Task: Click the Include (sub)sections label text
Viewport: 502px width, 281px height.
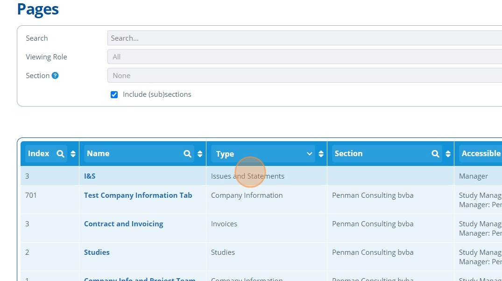Action: (x=157, y=94)
